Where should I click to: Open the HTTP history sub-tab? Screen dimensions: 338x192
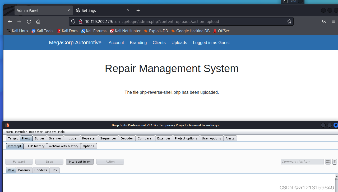[x=35, y=146]
